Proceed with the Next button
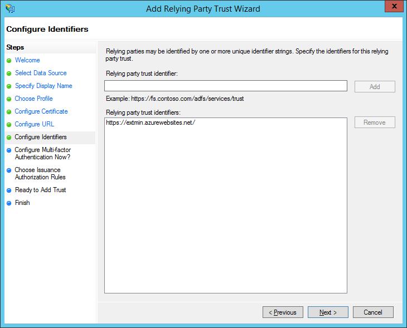407x328 pixels. (x=328, y=312)
